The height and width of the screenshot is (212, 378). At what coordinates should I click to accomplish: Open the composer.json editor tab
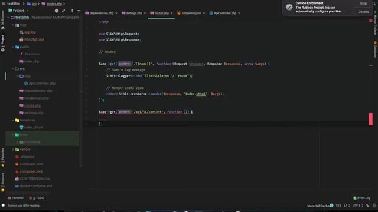191,13
